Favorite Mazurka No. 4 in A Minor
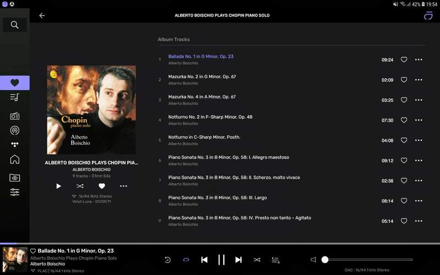 coord(404,100)
